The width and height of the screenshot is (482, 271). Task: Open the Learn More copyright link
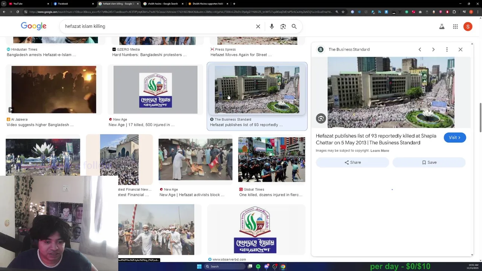(380, 151)
